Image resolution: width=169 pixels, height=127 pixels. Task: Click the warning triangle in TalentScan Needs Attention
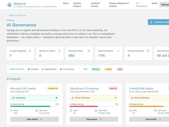click(73, 98)
